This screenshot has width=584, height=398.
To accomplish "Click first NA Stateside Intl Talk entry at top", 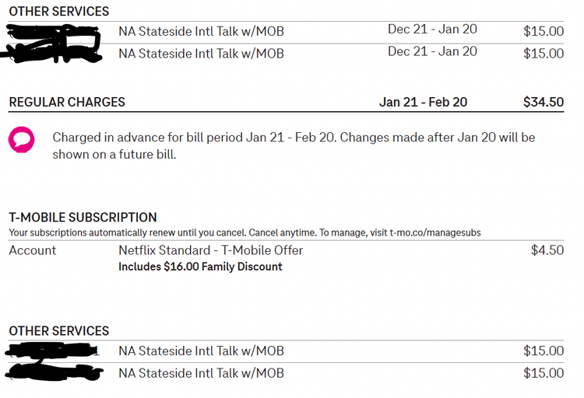I will pos(201,31).
